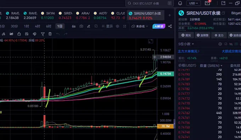The height and width of the screenshot is (140, 241).
Task: Open the RAVE tab priced 2.18438
Action: coord(13,16)
